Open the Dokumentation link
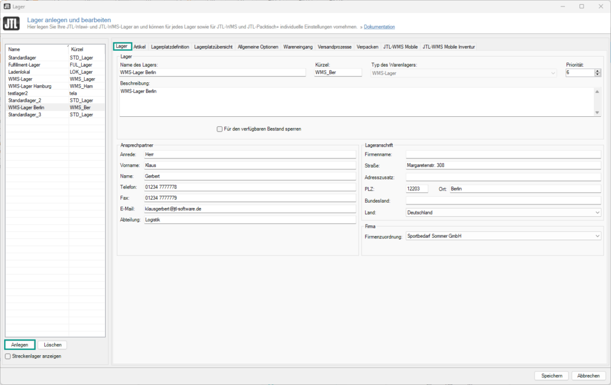Viewport: 611px width, 385px height. [379, 27]
